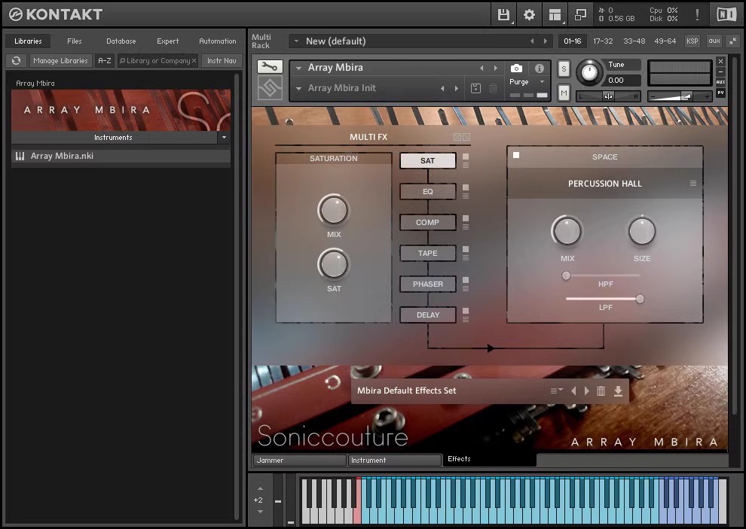This screenshot has width=746, height=529.
Task: Click the save floppy disk icon
Action: click(x=503, y=14)
